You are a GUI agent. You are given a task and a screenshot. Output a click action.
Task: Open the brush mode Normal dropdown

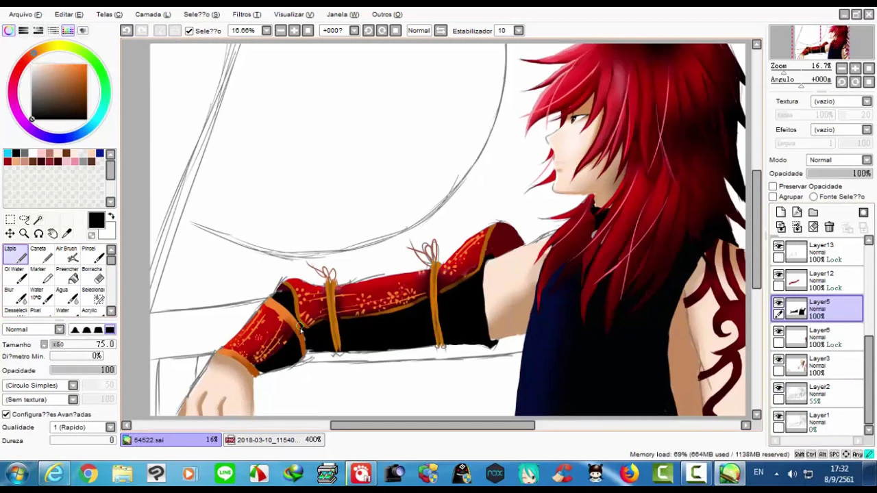60,330
